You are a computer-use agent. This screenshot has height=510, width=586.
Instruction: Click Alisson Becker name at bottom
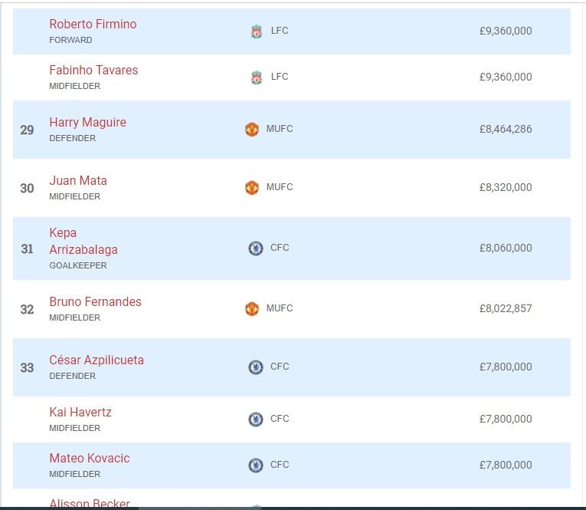coord(90,504)
